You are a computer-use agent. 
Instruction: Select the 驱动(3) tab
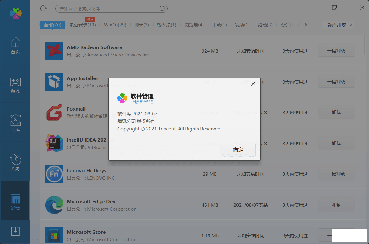(x=265, y=25)
